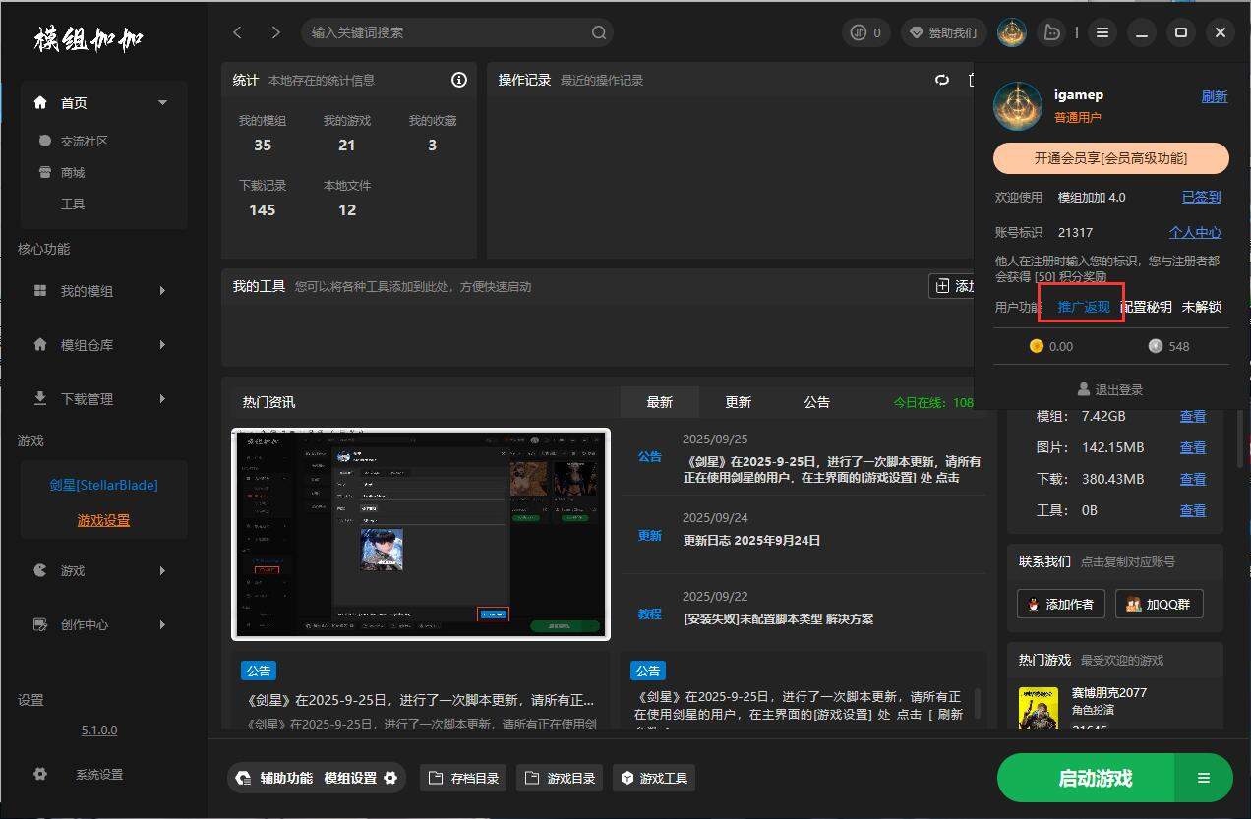Collapse the 首页 dropdown arrow

tap(163, 102)
